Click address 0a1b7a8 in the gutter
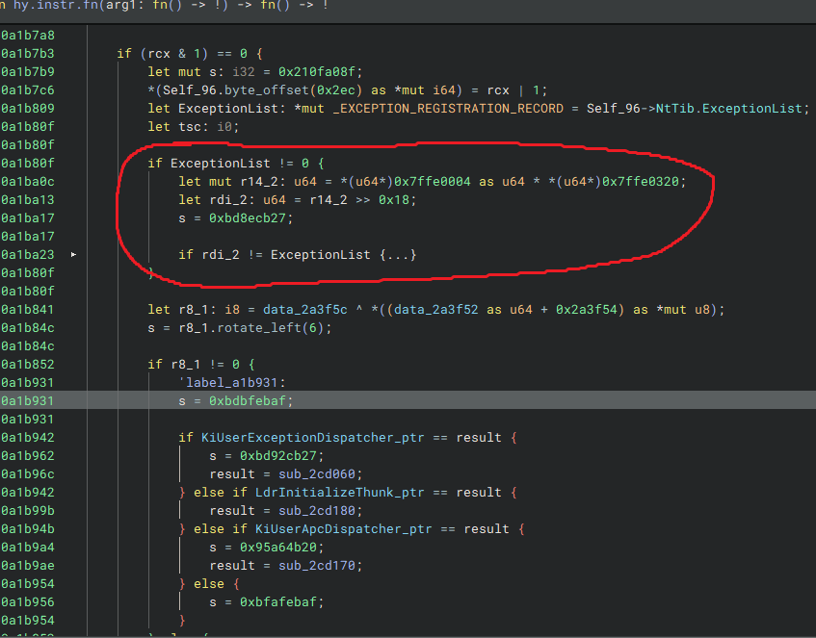The width and height of the screenshot is (816, 638). pos(28,35)
